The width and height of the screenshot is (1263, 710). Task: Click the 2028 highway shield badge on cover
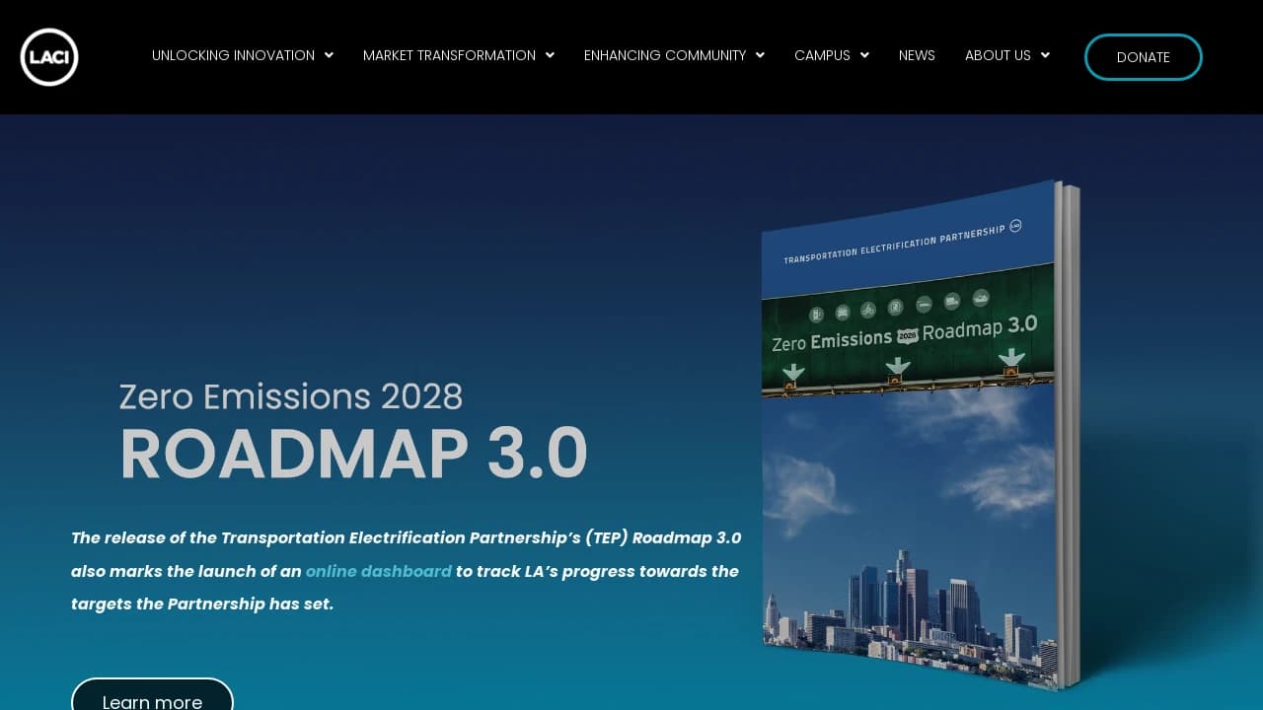(908, 335)
